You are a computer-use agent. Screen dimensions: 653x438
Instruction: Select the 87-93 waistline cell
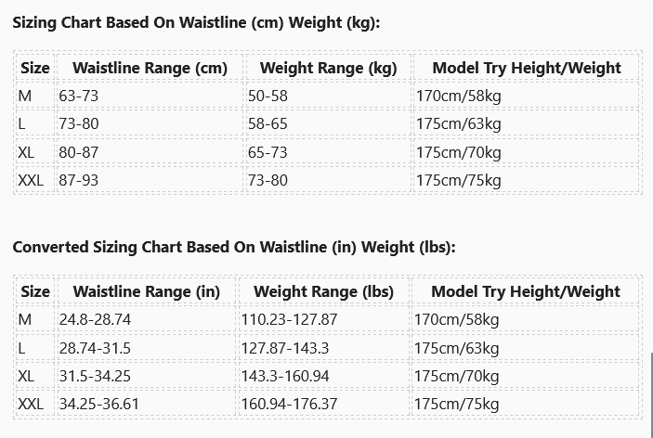click(78, 180)
